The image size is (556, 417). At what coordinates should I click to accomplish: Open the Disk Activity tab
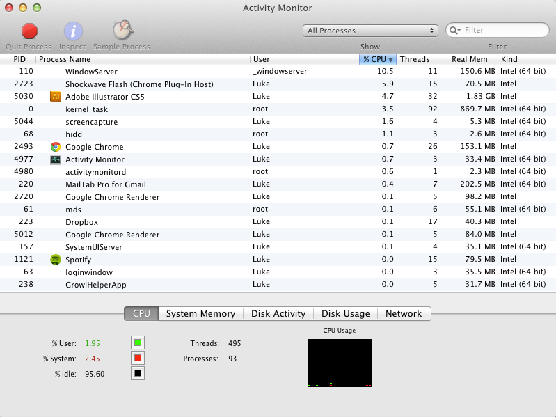278,314
